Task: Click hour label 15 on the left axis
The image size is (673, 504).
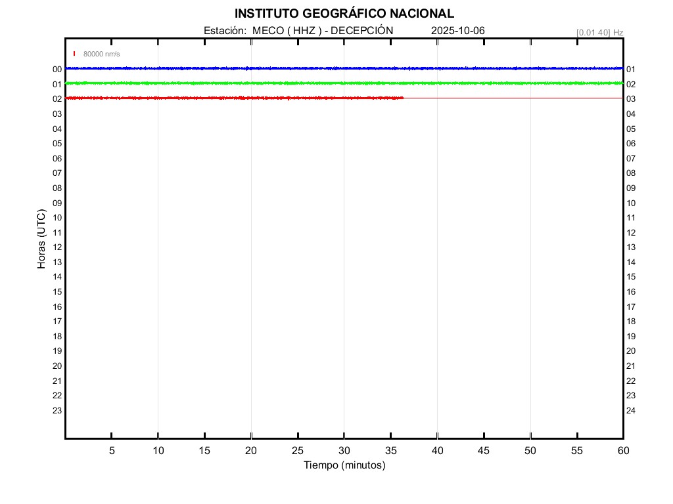Action: pos(57,292)
